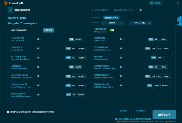The width and height of the screenshot is (182, 123).
Task: Toggle Ignore Skill Cooldown
Action: pyautogui.click(x=39, y=95)
